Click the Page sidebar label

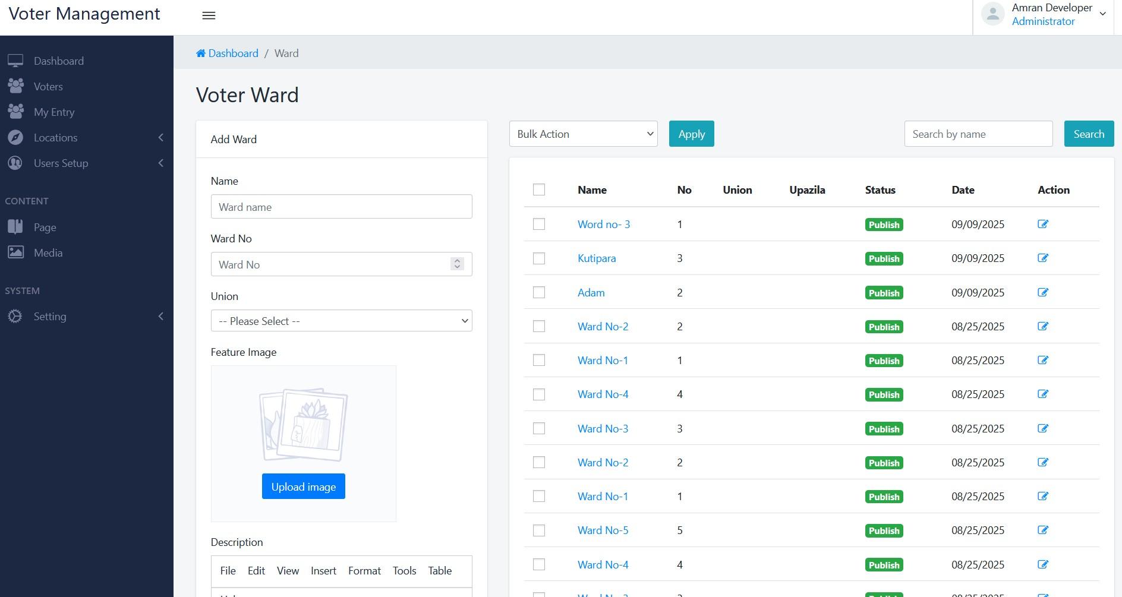coord(45,228)
